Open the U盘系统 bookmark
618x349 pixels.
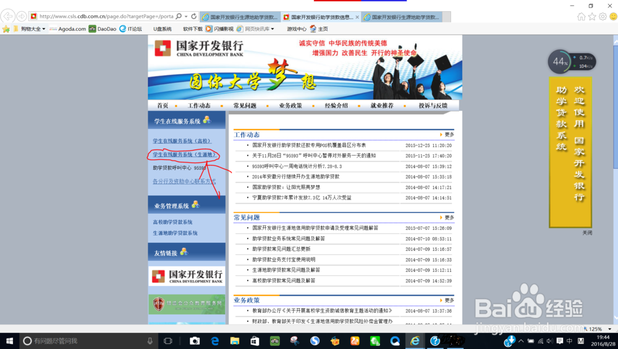point(163,29)
